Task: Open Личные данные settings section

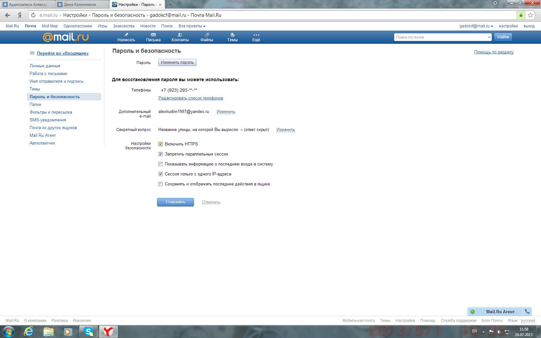Action: [45, 66]
